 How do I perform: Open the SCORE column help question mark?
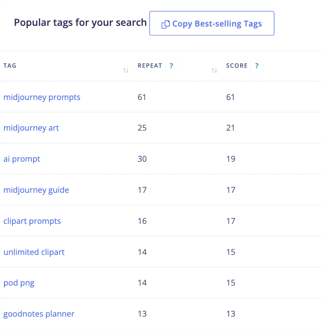point(257,66)
